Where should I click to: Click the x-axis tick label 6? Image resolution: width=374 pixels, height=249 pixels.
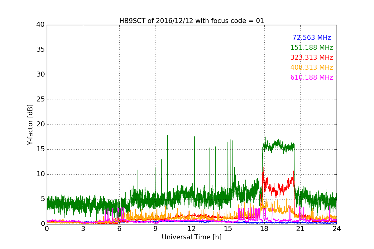click(119, 229)
